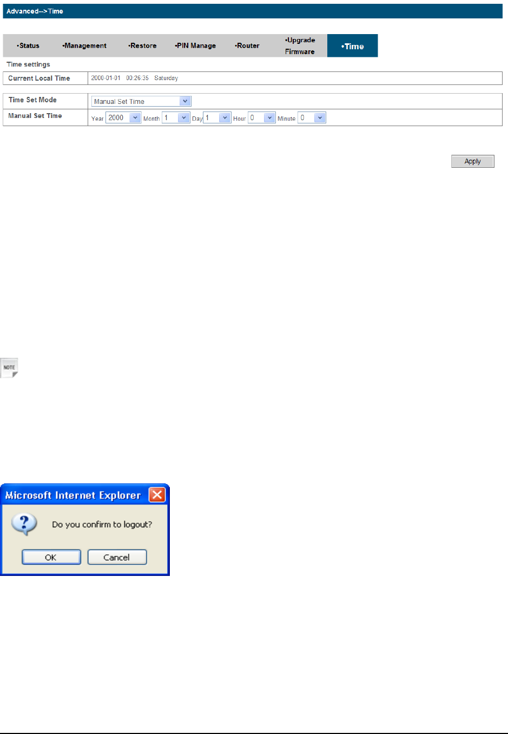
Task: Open the Year dropdown
Action: tap(123, 117)
